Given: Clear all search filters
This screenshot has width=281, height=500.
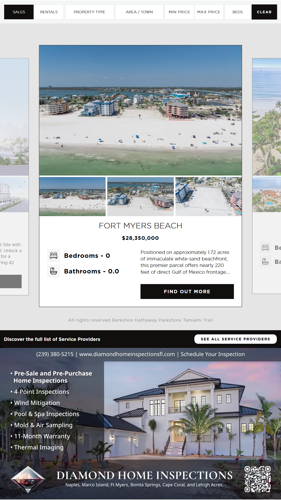Looking at the screenshot, I should click(264, 12).
